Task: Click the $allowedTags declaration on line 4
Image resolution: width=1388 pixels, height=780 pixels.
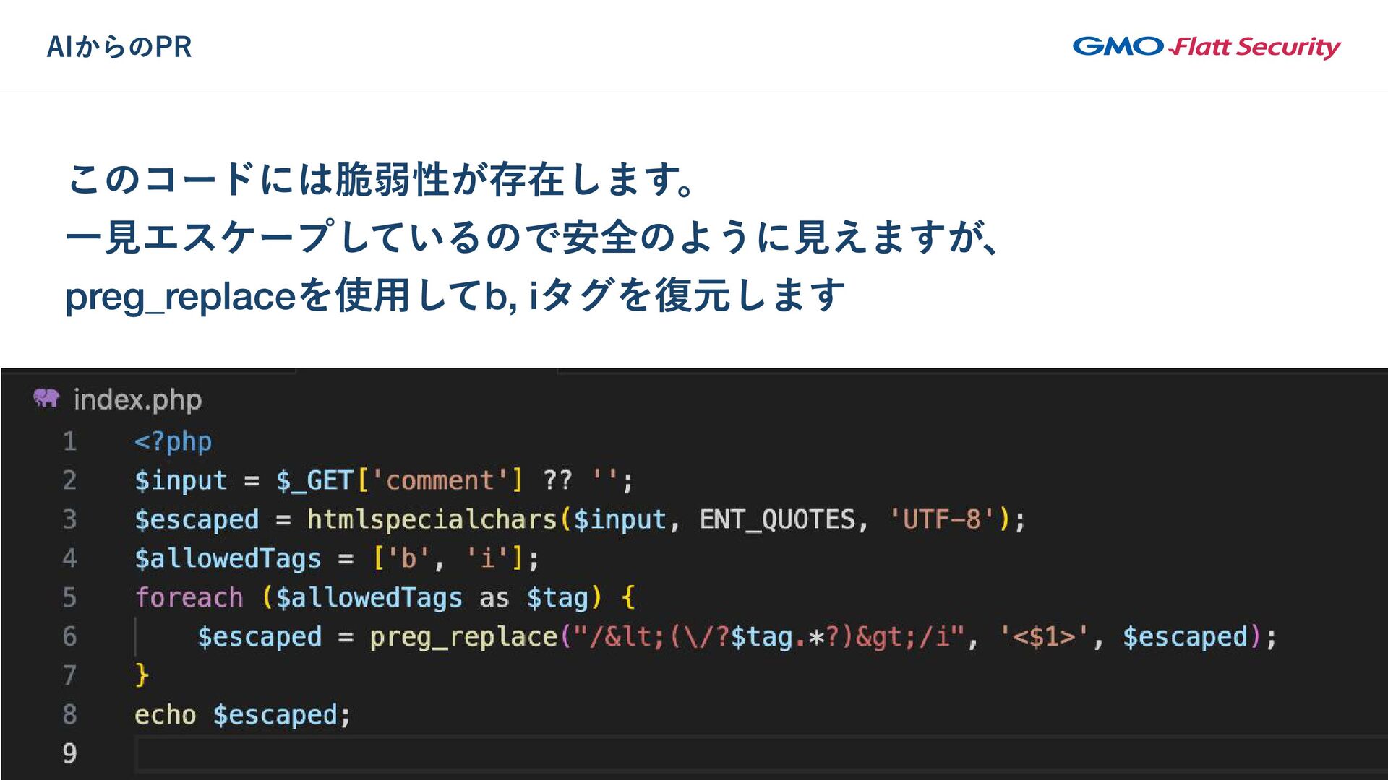Action: (228, 558)
